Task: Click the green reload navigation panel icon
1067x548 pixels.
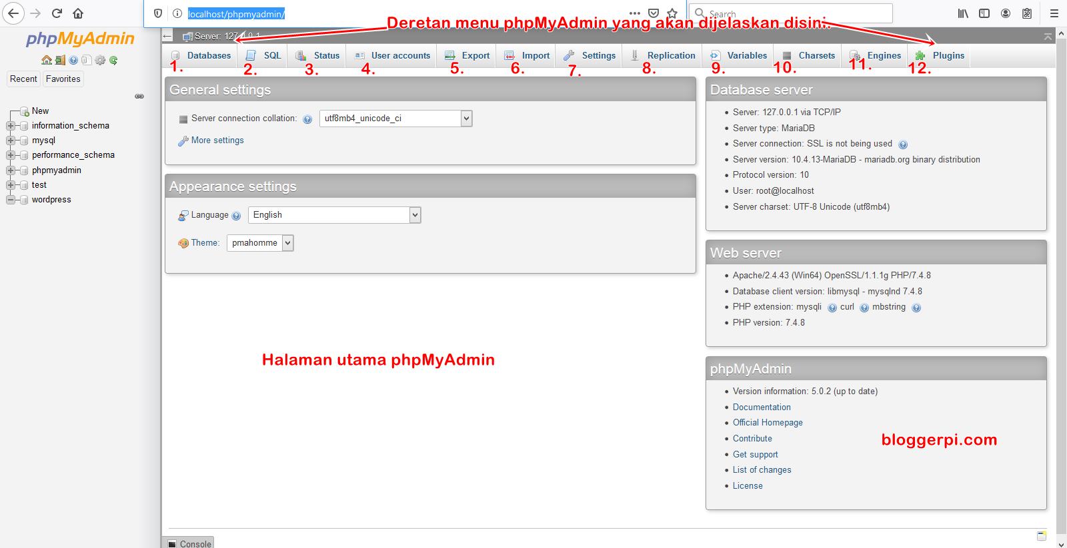Action: coord(113,60)
